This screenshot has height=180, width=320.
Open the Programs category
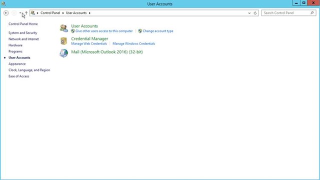[x=15, y=51]
